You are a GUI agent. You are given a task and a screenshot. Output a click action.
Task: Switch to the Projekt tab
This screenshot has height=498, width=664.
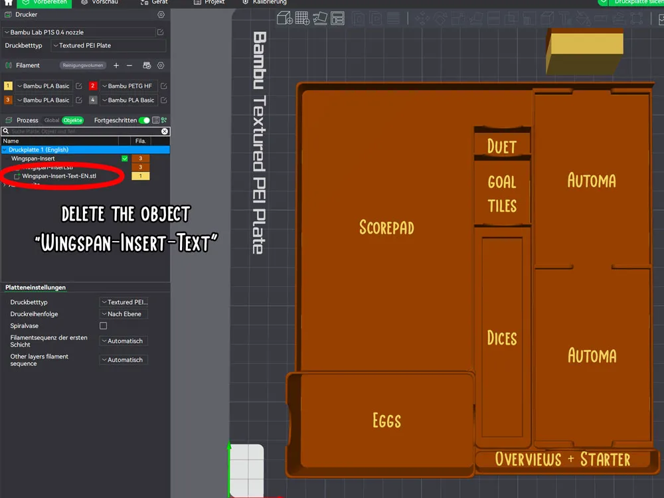[209, 2]
